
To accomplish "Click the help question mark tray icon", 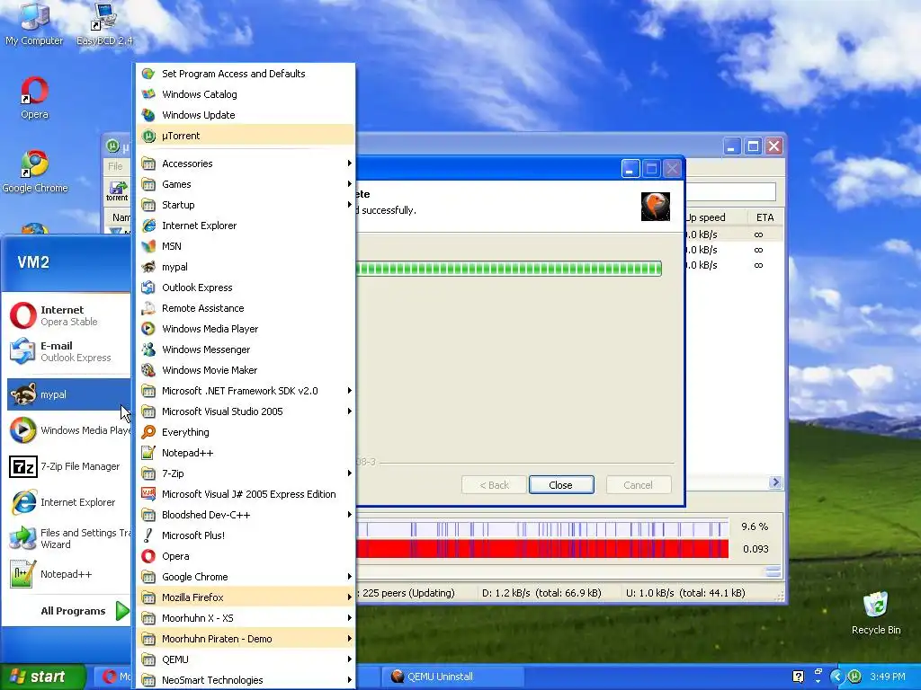I will pyautogui.click(x=798, y=677).
